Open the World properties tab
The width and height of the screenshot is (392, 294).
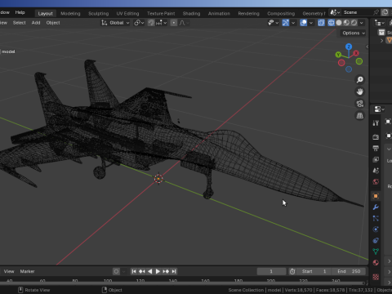376,181
